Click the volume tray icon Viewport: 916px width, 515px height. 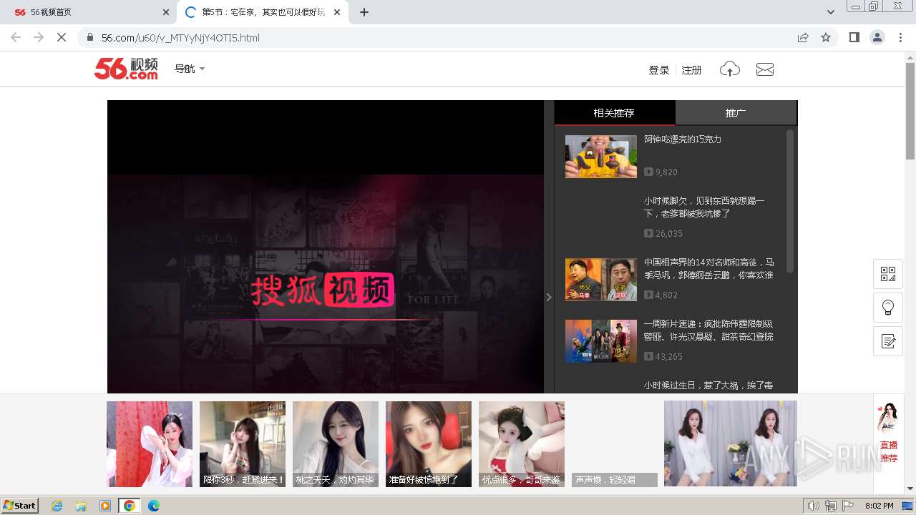tap(814, 506)
